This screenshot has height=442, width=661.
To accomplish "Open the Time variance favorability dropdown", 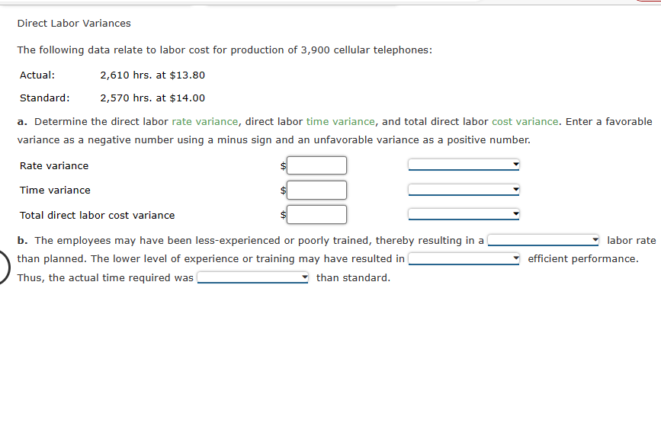I will tap(463, 190).
